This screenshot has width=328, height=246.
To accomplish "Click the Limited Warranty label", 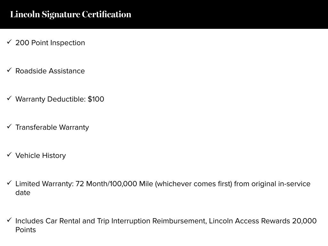I will click(44, 184).
